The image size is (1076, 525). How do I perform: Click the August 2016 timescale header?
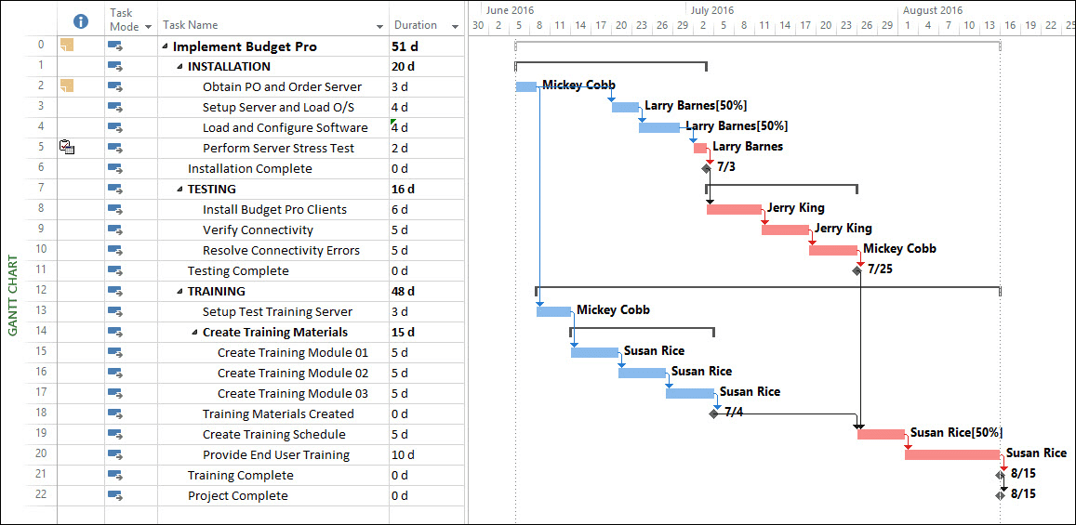(933, 10)
